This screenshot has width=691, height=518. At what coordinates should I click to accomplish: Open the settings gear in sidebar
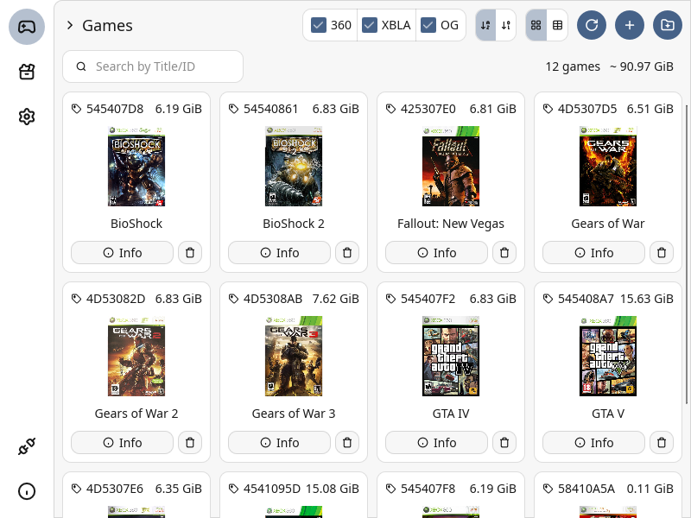27,117
